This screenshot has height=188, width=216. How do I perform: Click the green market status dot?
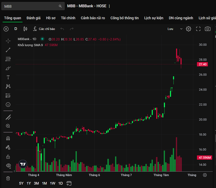click(42, 39)
